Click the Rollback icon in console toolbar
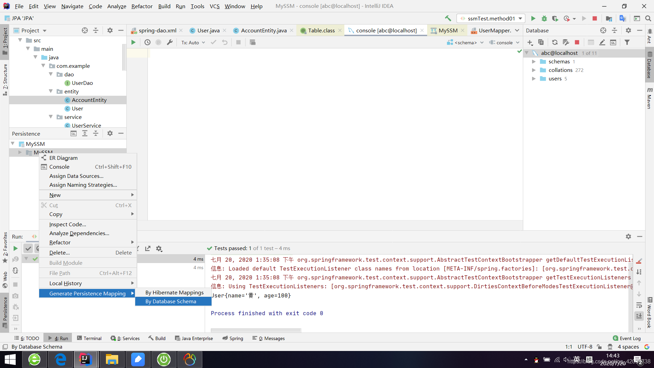 [x=225, y=42]
